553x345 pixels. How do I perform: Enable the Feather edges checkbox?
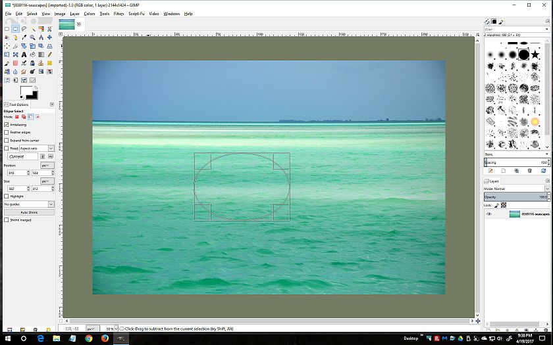coord(7,132)
